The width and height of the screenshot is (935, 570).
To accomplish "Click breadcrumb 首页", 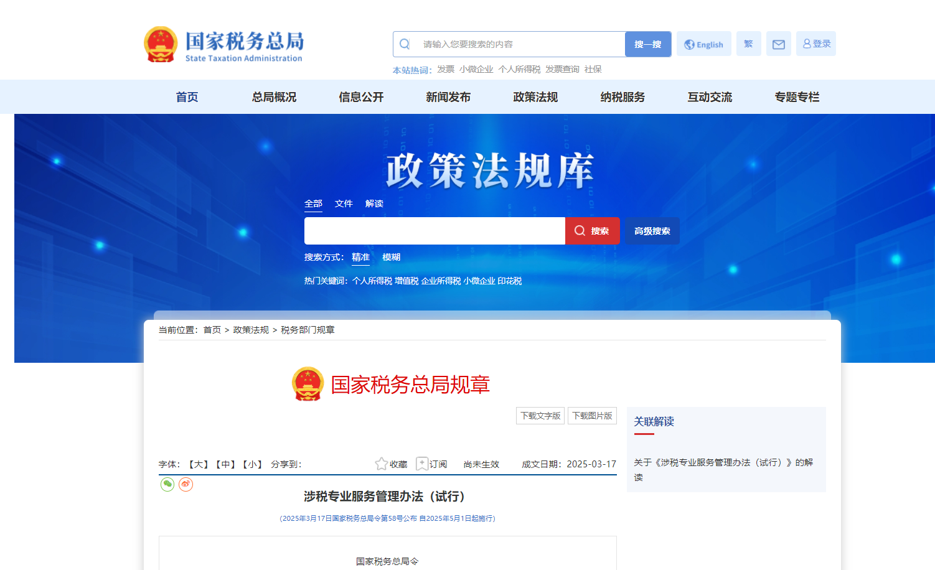I will [212, 330].
